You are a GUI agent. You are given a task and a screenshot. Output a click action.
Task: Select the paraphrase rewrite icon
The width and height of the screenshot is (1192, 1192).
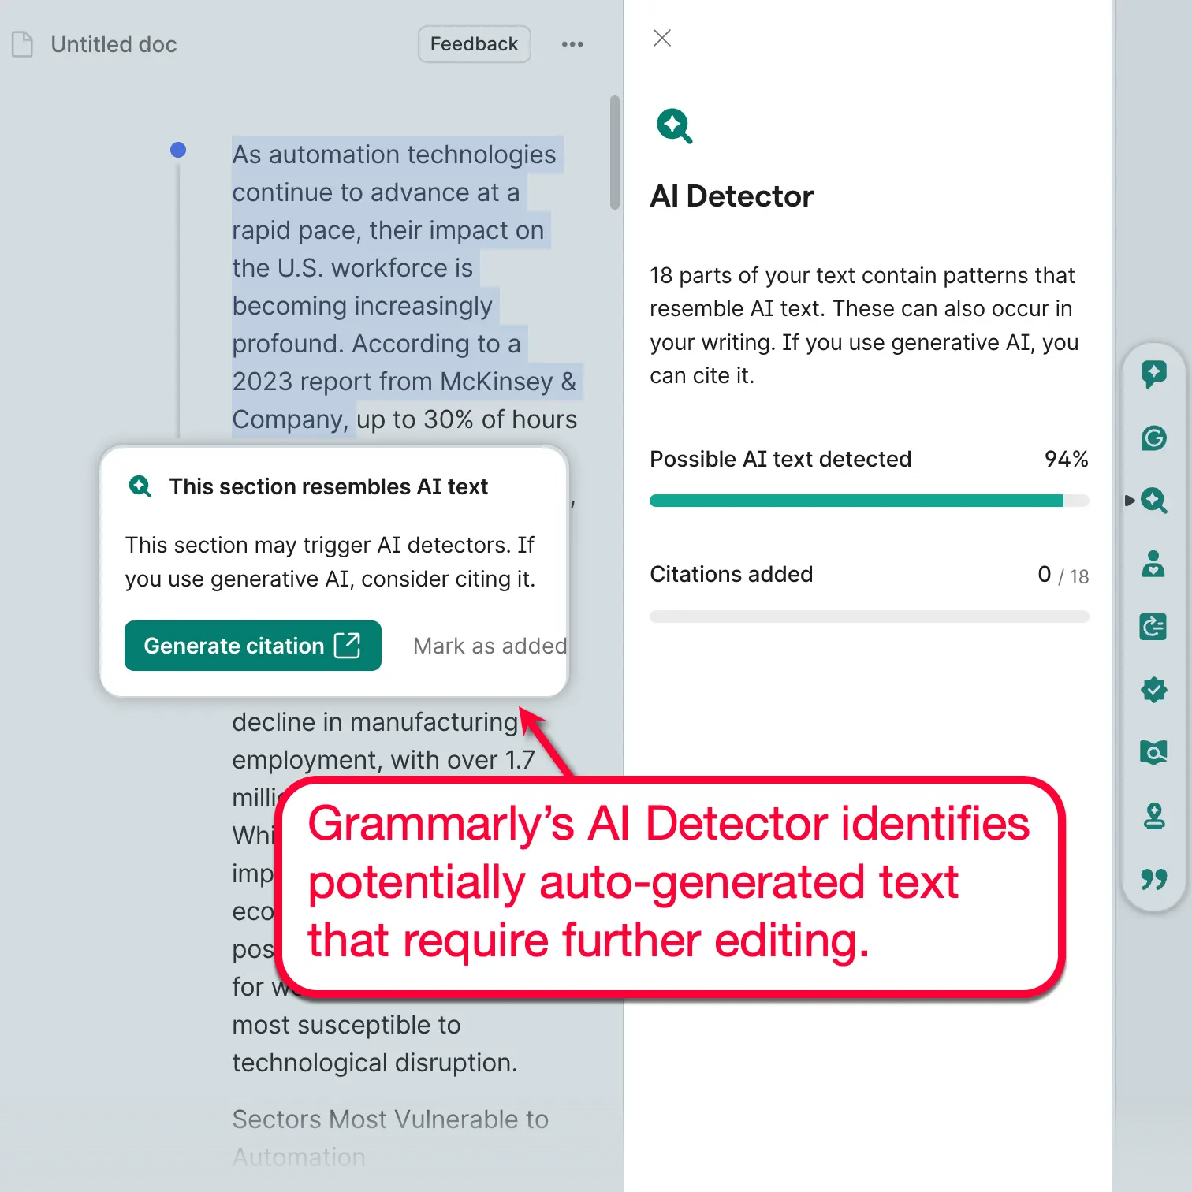(x=1153, y=628)
